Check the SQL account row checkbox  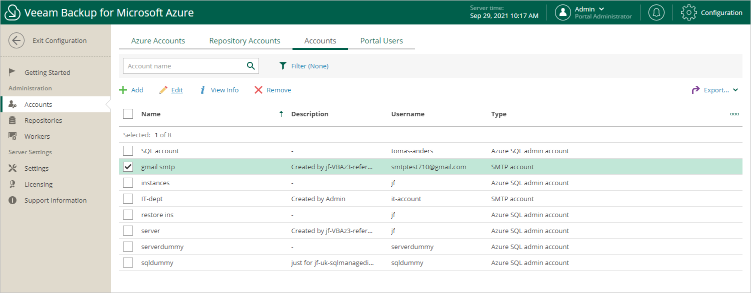[128, 151]
